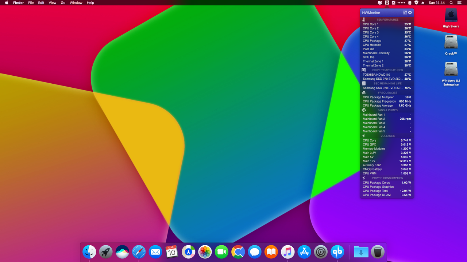Screen dimensions: 467x262
Task: Open Messages speech bubble in Dock
Action: (255, 252)
